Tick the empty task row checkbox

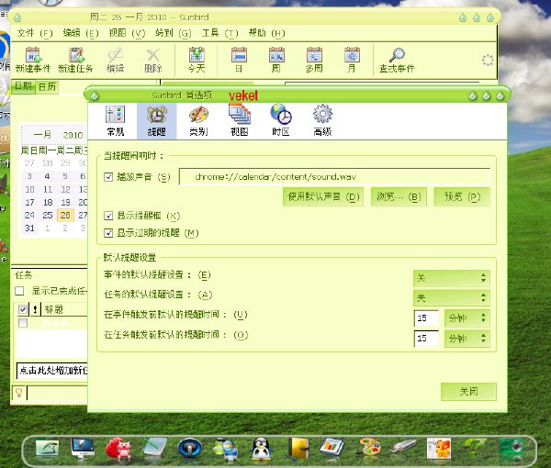click(23, 323)
